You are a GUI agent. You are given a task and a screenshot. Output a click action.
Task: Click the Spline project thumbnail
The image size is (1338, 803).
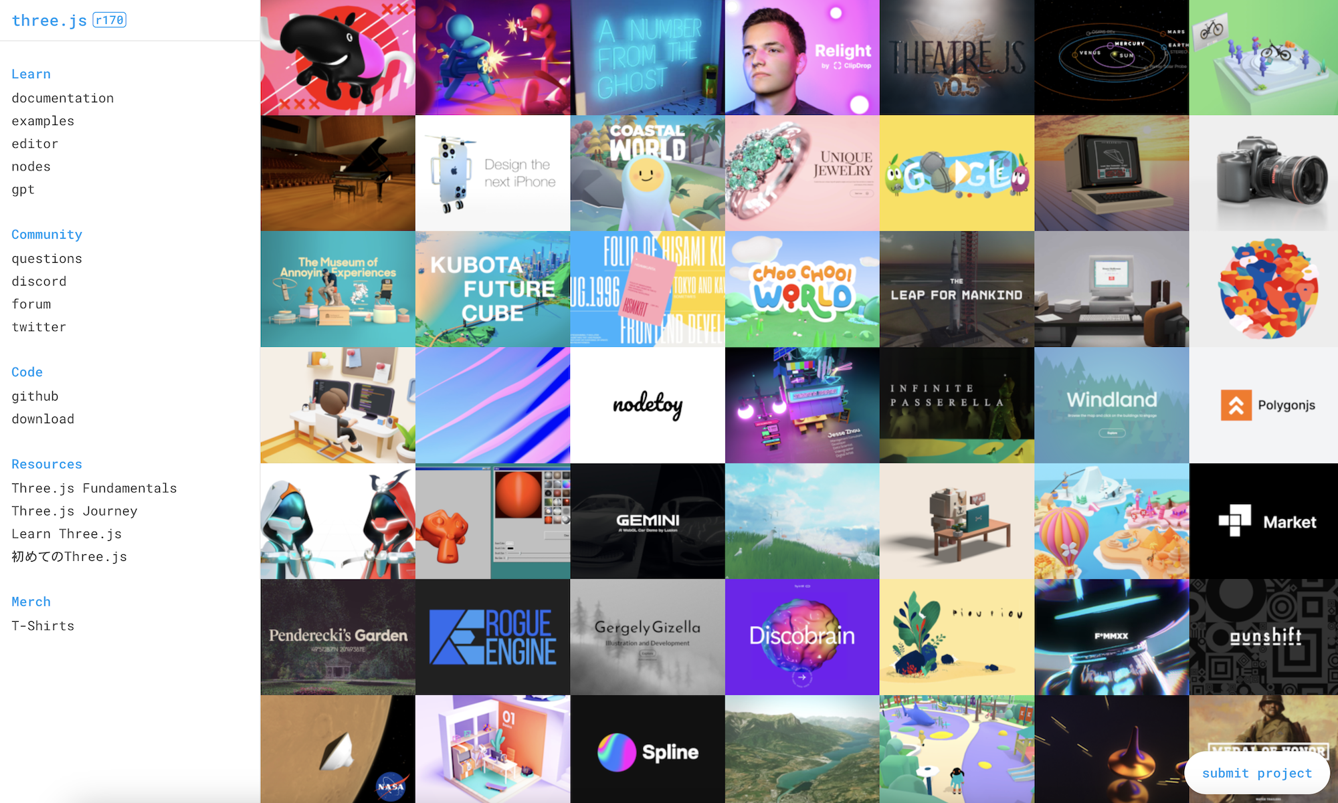648,750
